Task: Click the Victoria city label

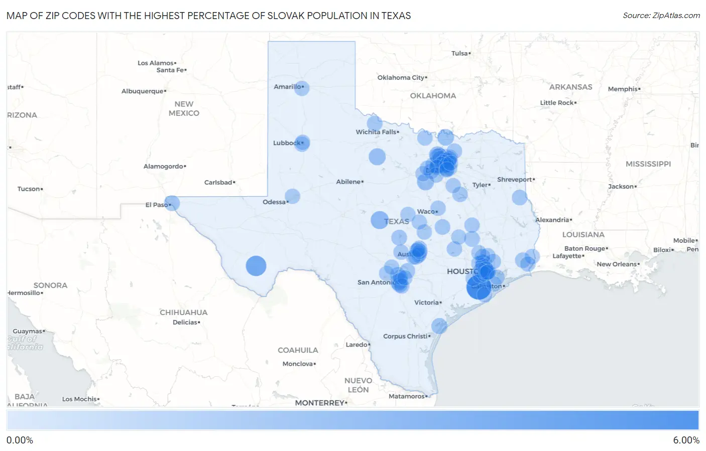Action: (427, 303)
